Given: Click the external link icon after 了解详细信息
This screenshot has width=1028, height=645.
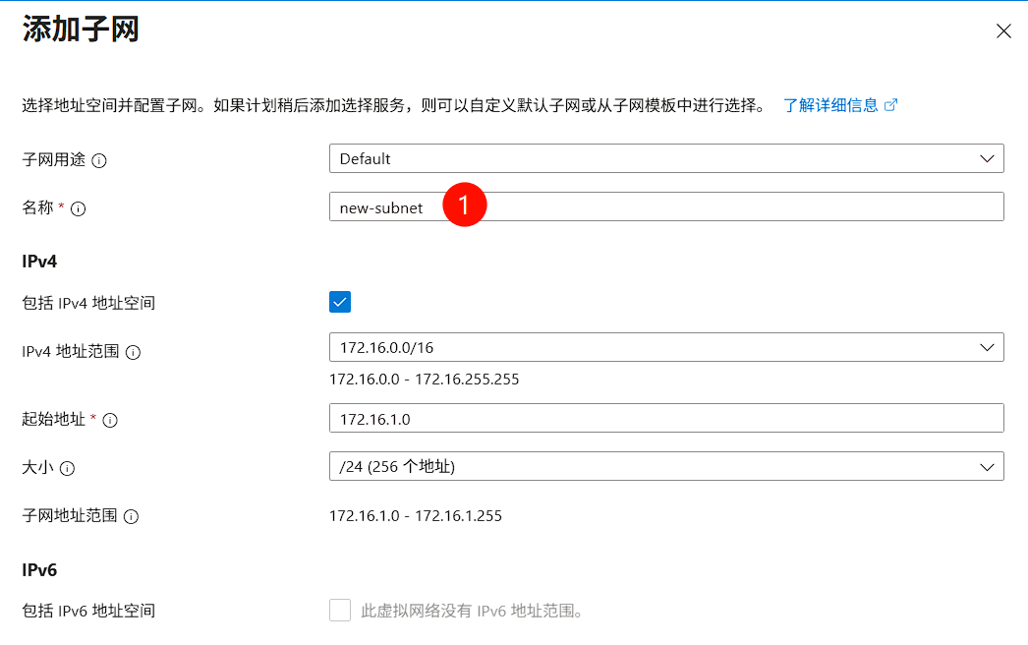Looking at the screenshot, I should coord(892,104).
